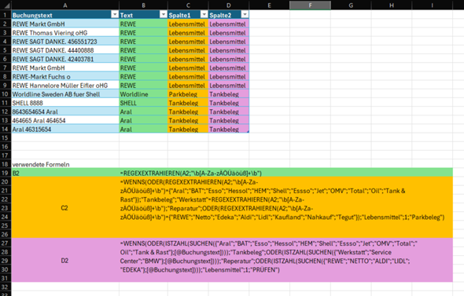Click cell 'REWE SAGT DANKE. 456551723'
This screenshot has width=464, height=296.
tap(65, 42)
